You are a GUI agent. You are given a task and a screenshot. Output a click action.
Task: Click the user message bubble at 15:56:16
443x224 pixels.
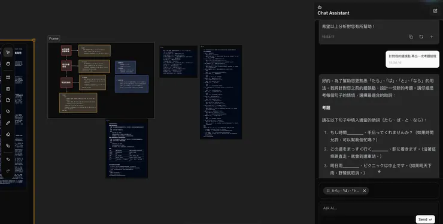[412, 59]
